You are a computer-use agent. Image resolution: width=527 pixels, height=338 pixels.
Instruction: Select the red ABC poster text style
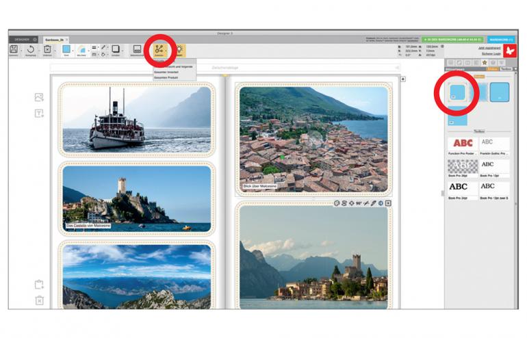click(463, 144)
